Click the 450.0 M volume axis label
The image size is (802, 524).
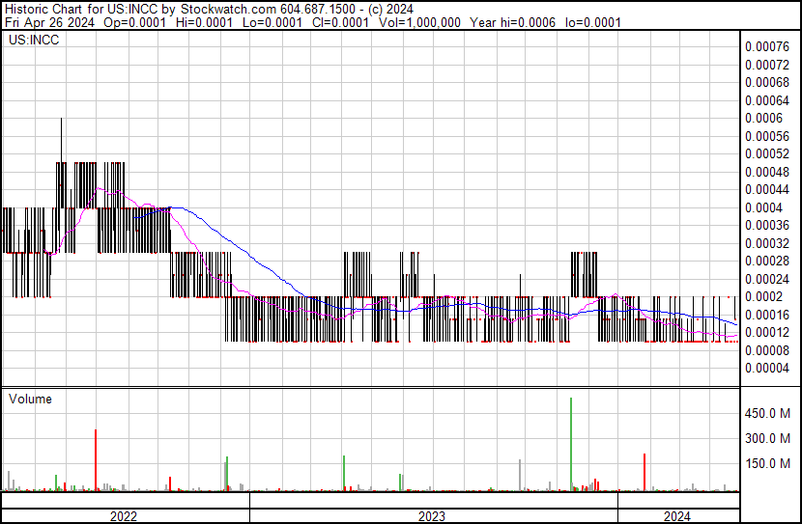tap(767, 413)
